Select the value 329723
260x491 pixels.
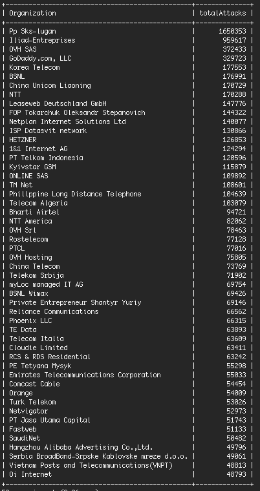234,59
